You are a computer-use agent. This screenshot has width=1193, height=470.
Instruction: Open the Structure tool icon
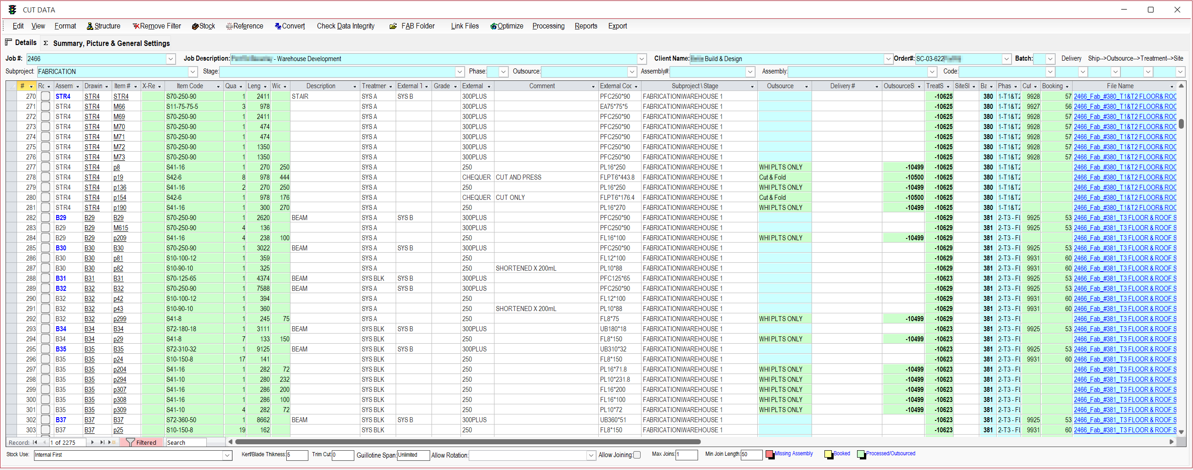point(90,26)
